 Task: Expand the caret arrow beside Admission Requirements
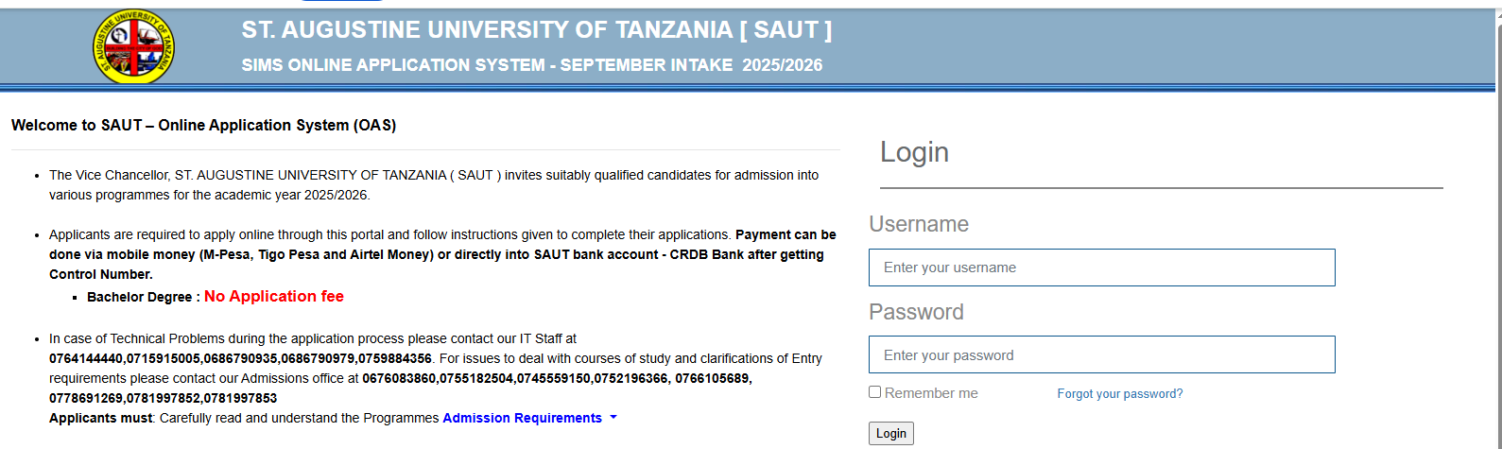point(613,417)
